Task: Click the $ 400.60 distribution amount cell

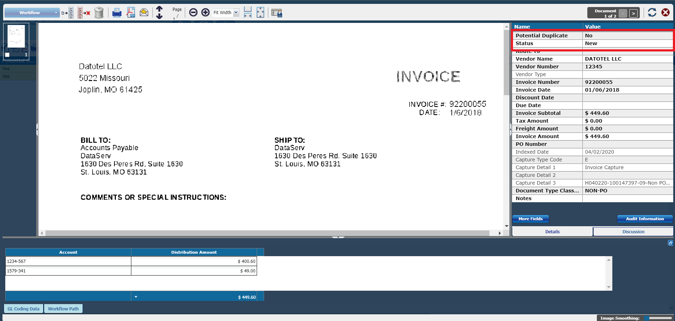Action: [194, 261]
